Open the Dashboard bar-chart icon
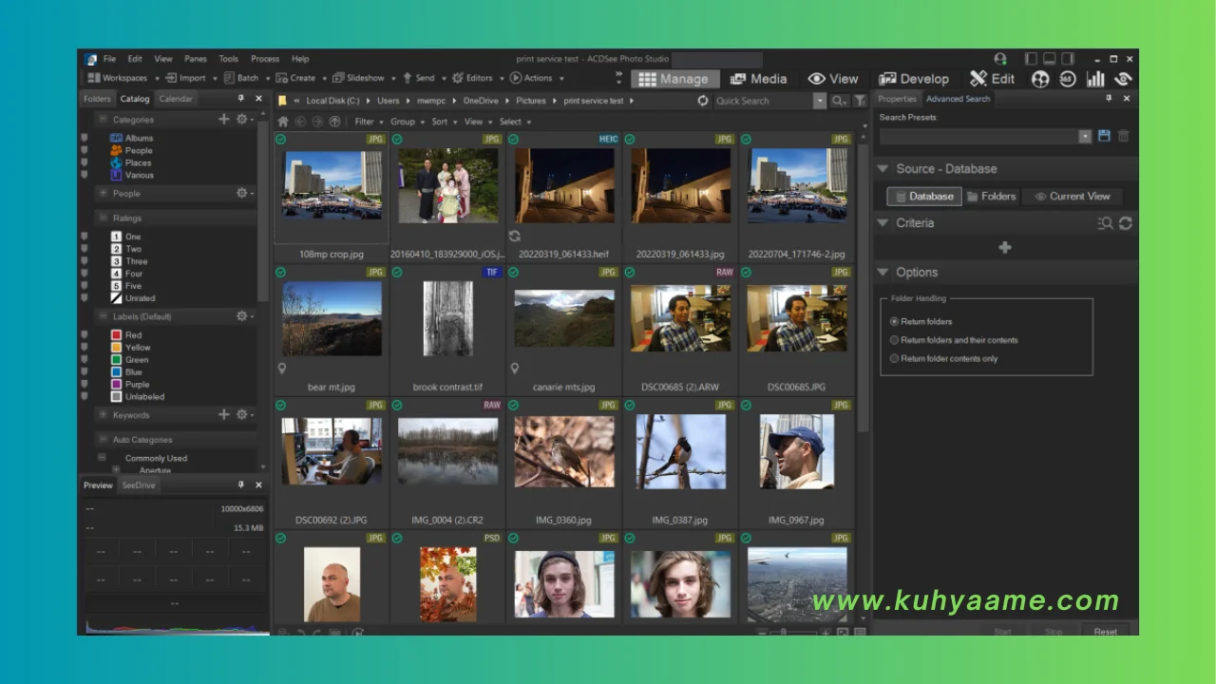This screenshot has height=684, width=1216. coord(1095,79)
